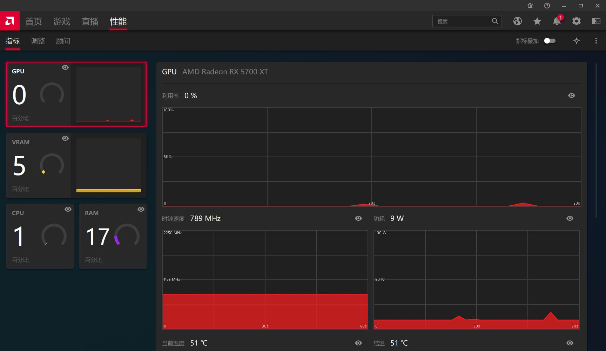606x351 pixels.
Task: Open notifications via the bell icon
Action: pos(557,21)
